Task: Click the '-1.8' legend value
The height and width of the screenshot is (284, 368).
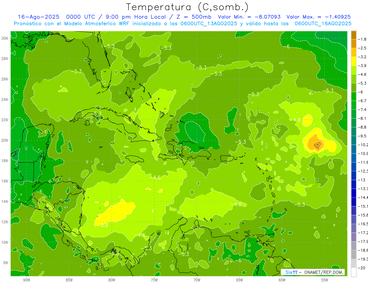Action: pyautogui.click(x=362, y=39)
